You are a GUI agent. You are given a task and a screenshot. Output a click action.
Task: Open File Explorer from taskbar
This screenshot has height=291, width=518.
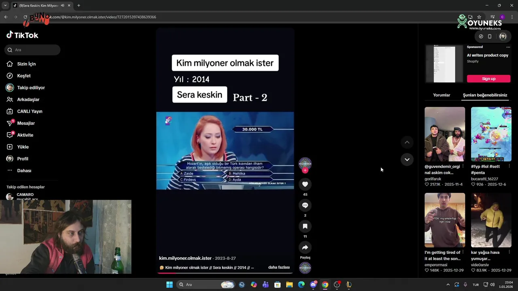[289, 285]
